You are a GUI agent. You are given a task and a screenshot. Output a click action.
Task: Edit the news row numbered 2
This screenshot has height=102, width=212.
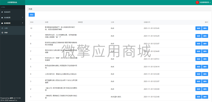pyautogui.click(x=198, y=89)
